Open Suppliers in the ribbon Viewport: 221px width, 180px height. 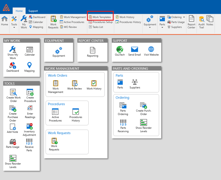tap(174, 27)
